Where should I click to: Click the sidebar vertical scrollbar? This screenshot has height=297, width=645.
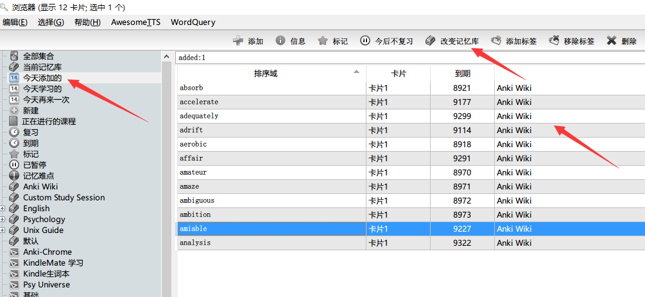[x=168, y=173]
